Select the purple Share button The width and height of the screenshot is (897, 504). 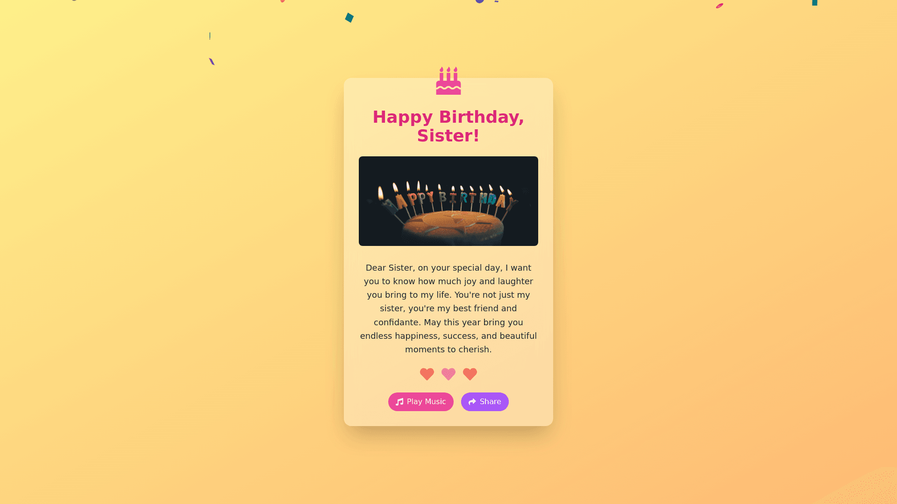(x=485, y=402)
